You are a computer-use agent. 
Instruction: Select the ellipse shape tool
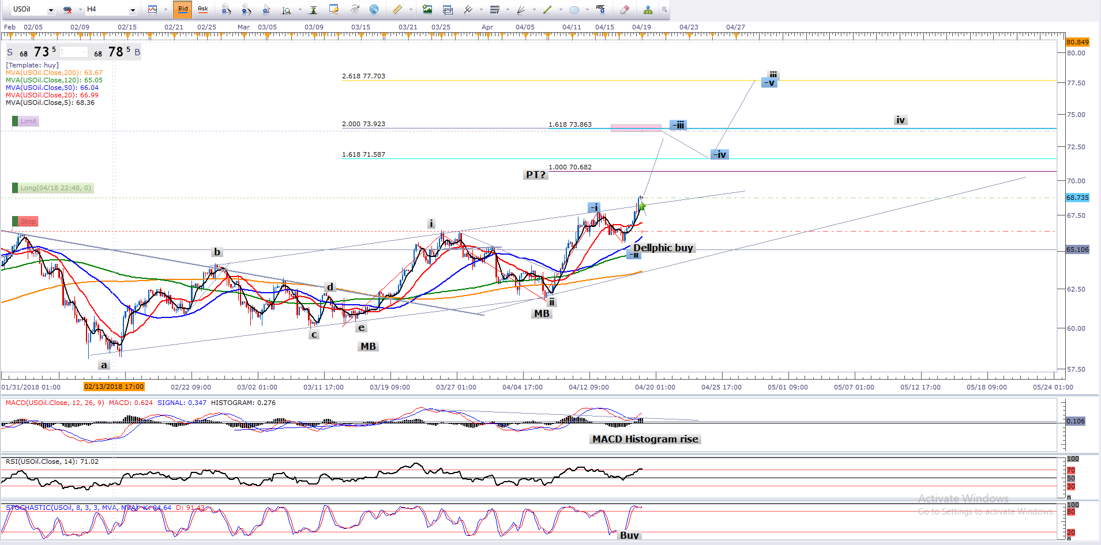(574, 9)
